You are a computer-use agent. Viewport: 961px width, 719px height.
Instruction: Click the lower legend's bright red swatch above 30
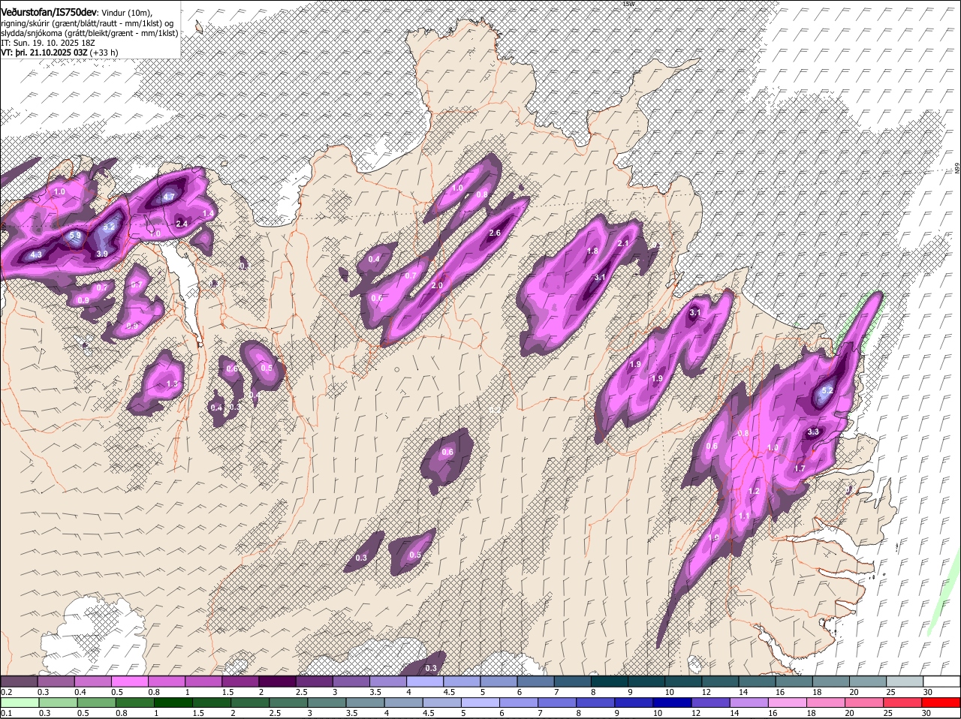coord(942,703)
